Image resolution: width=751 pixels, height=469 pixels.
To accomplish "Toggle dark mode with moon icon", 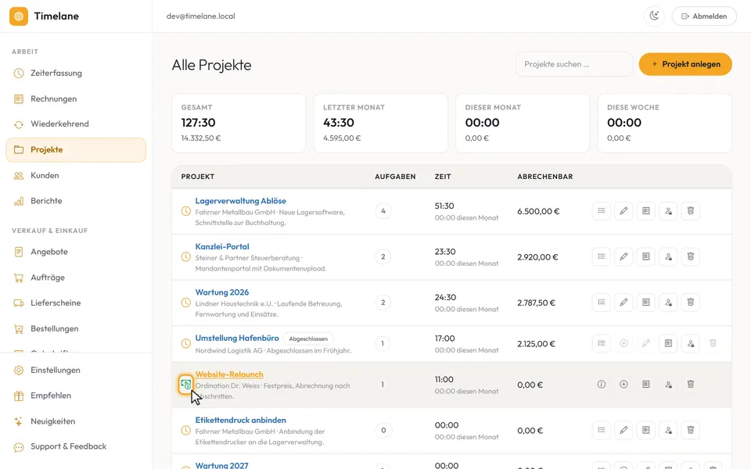I will [654, 16].
